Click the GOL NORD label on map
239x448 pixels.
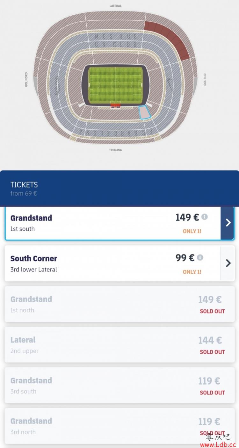[x=26, y=79]
